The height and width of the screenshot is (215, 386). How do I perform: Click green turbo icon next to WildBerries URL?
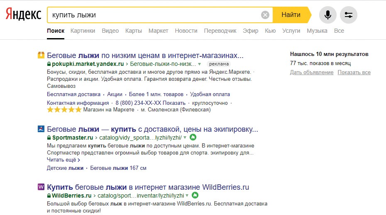[x=195, y=195]
